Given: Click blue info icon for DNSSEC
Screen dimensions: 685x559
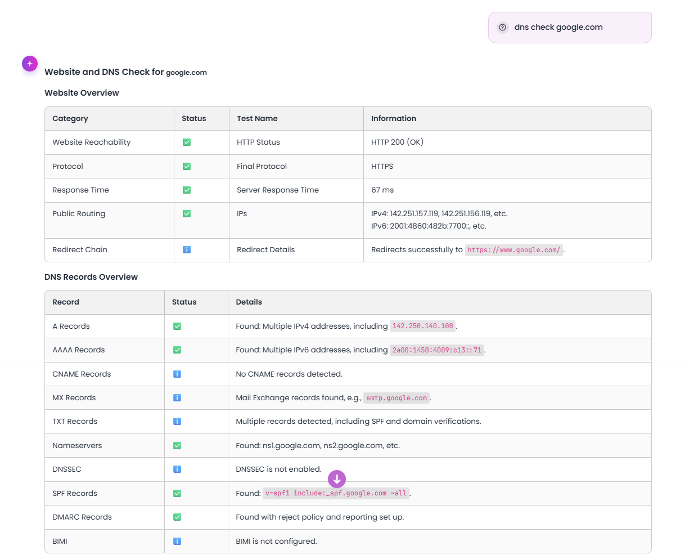Looking at the screenshot, I should [x=177, y=469].
